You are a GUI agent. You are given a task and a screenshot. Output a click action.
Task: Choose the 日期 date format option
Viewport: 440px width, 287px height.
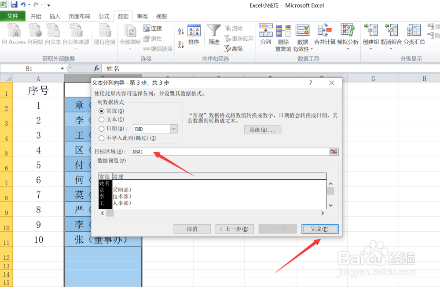click(x=102, y=128)
